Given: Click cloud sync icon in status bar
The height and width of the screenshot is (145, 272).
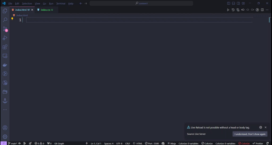Looking at the screenshot, I should pos(20,143).
